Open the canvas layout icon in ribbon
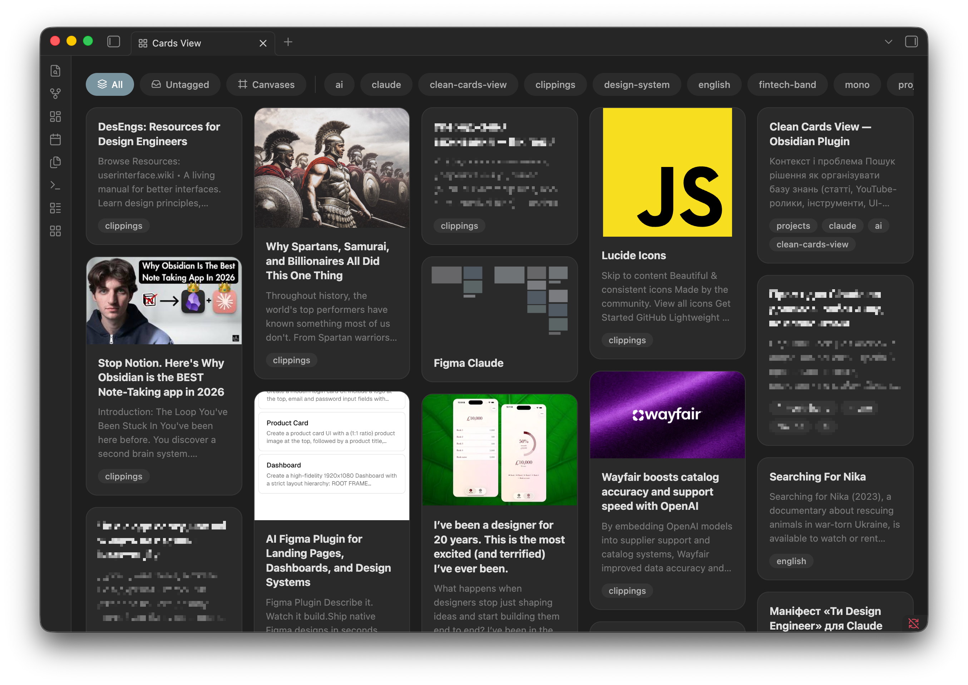The width and height of the screenshot is (968, 685). (x=55, y=117)
